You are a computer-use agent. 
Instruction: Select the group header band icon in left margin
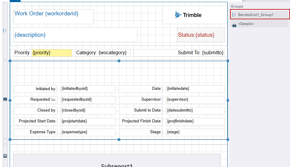pyautogui.click(x=5, y=30)
